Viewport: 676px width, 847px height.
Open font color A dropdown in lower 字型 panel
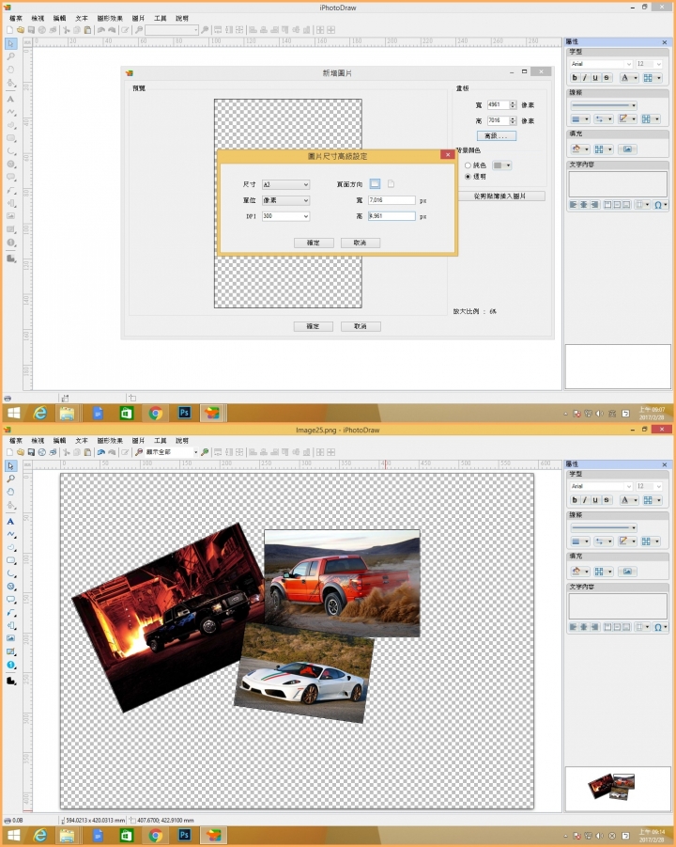pyautogui.click(x=628, y=500)
